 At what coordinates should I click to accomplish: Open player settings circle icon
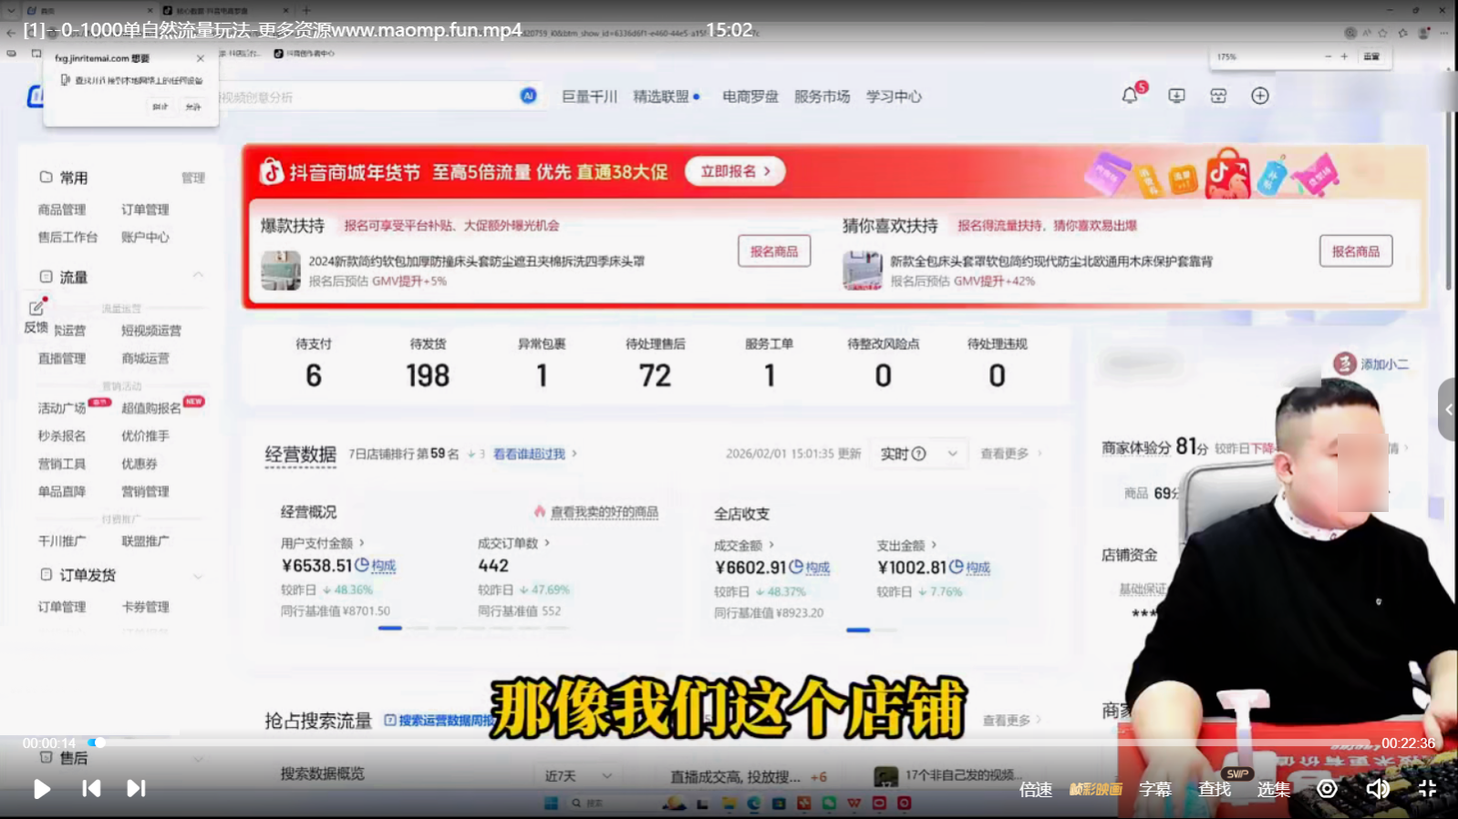click(x=1327, y=789)
